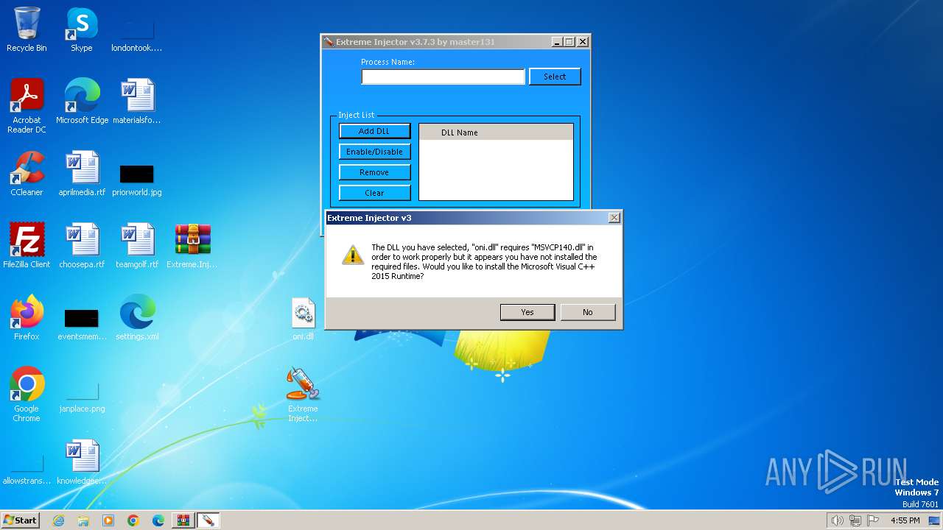Select the oni.dll file icon

[303, 318]
